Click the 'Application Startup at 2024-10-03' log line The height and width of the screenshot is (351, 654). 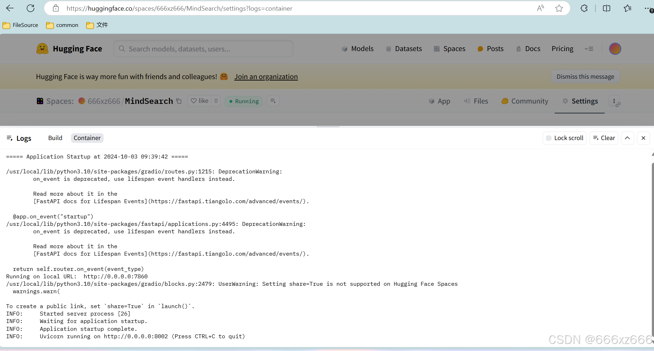[x=97, y=156]
